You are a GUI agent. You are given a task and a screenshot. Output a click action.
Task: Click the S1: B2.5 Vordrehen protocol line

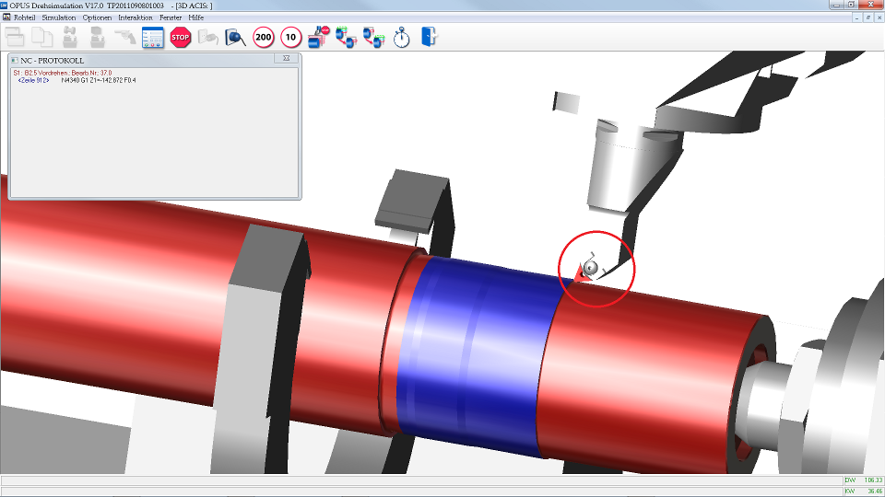click(63, 74)
